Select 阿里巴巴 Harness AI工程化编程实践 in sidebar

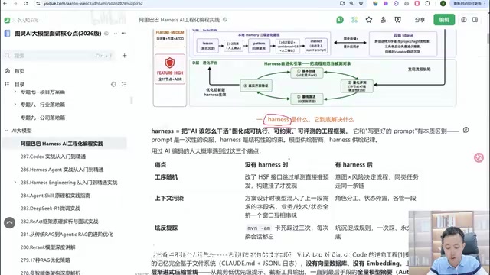coord(61,144)
